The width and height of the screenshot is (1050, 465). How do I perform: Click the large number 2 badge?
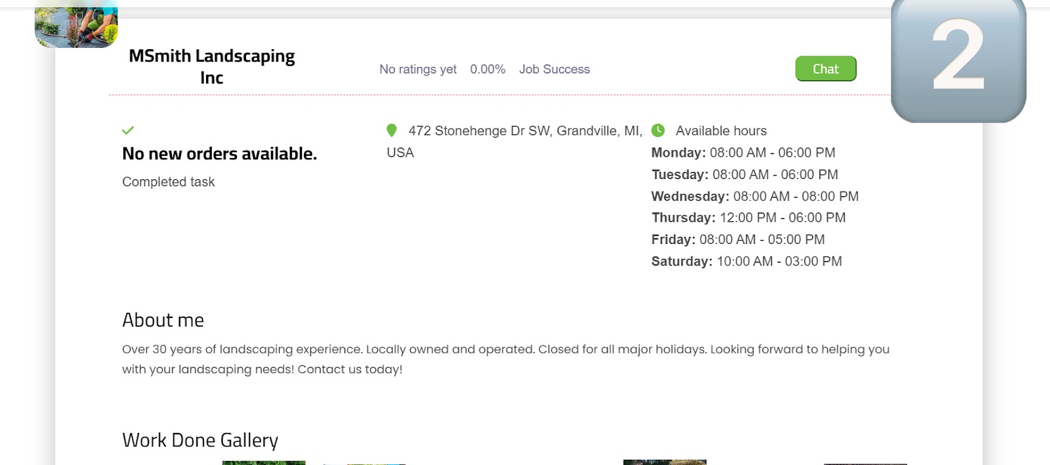(958, 59)
